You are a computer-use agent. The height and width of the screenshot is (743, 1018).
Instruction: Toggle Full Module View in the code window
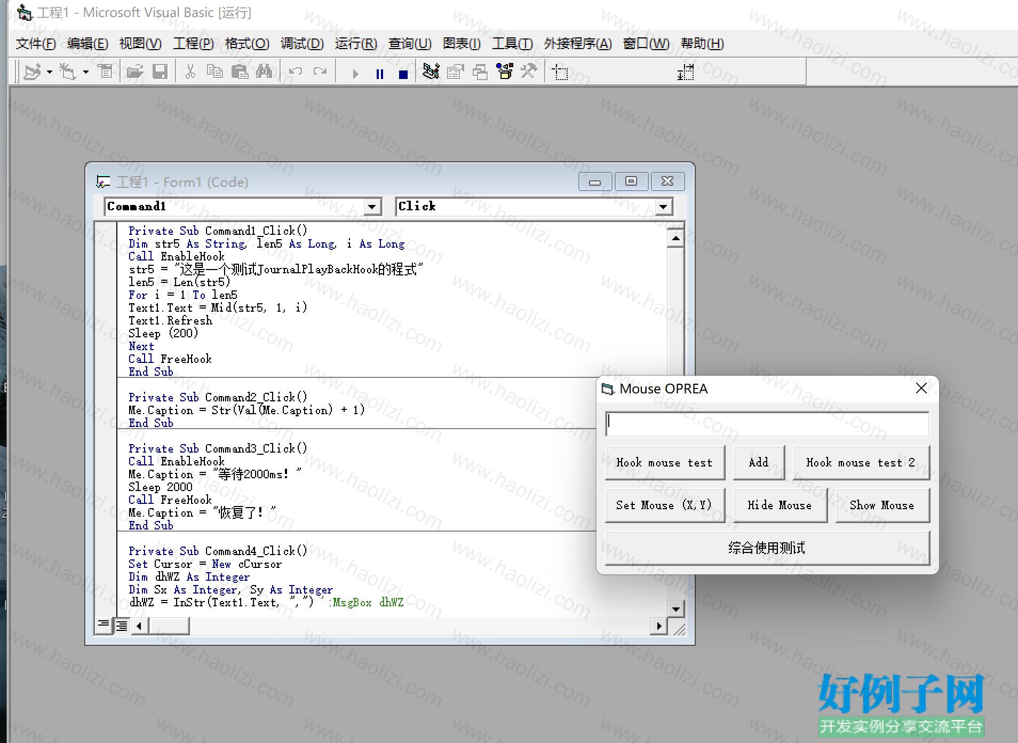[x=122, y=625]
